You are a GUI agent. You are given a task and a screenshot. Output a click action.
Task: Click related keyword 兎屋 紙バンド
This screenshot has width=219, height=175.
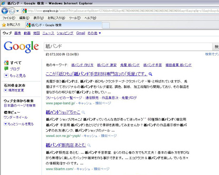(130, 65)
